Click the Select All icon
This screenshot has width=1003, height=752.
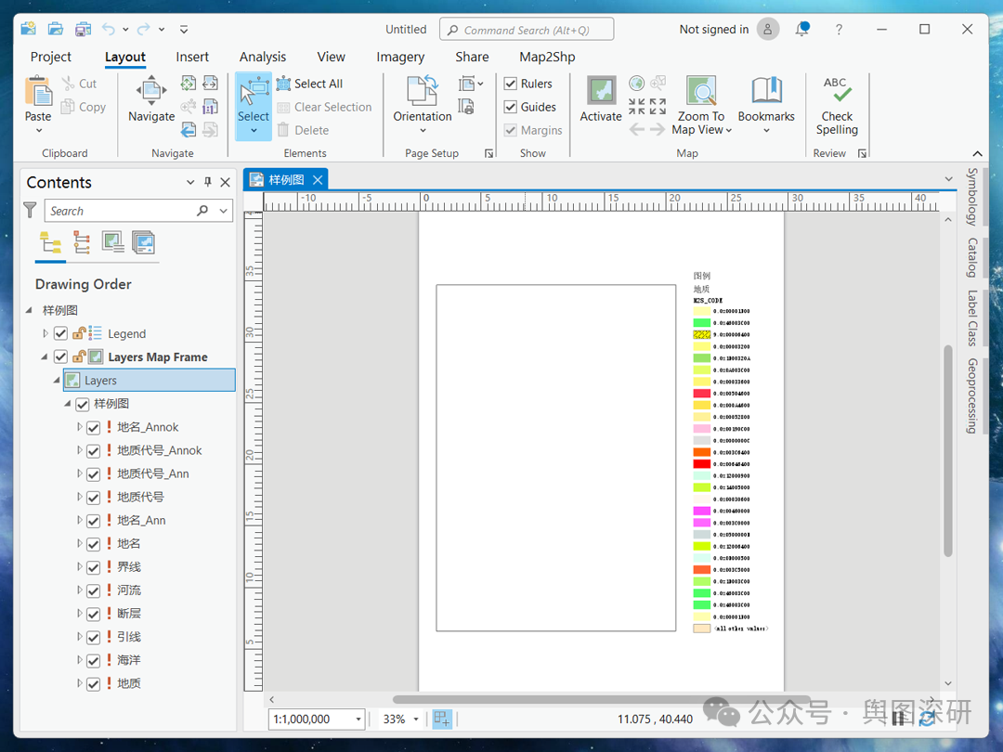coord(283,84)
